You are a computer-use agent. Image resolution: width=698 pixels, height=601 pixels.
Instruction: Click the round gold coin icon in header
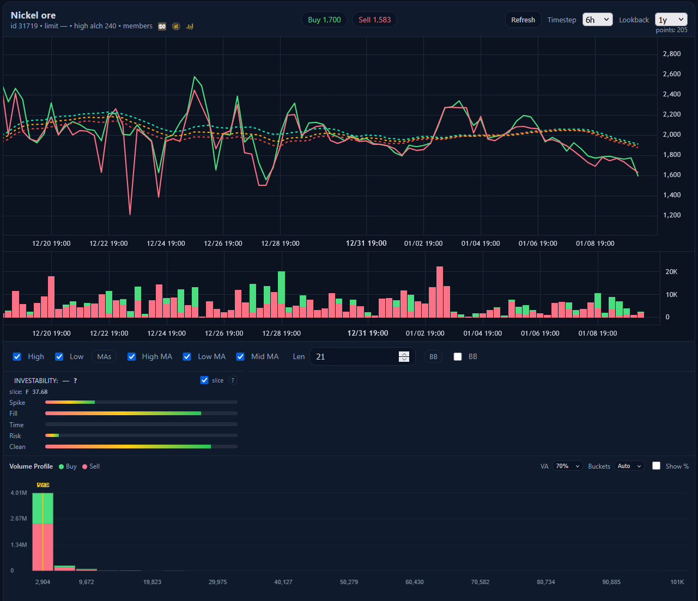click(x=176, y=26)
